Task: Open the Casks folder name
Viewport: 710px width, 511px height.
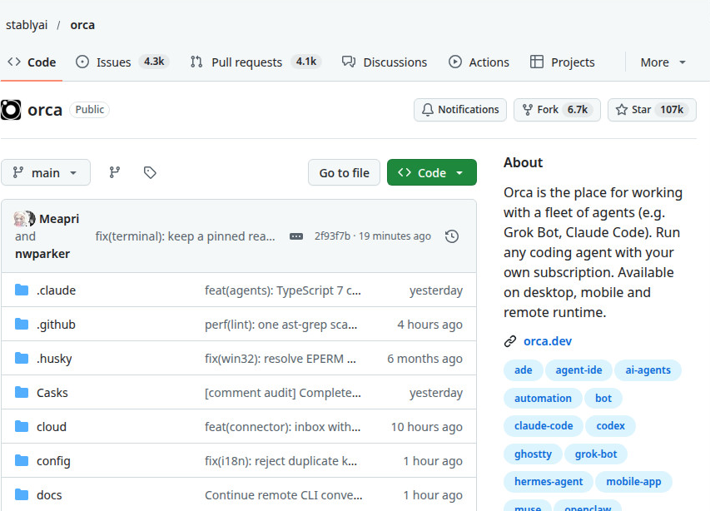Action: (x=52, y=393)
